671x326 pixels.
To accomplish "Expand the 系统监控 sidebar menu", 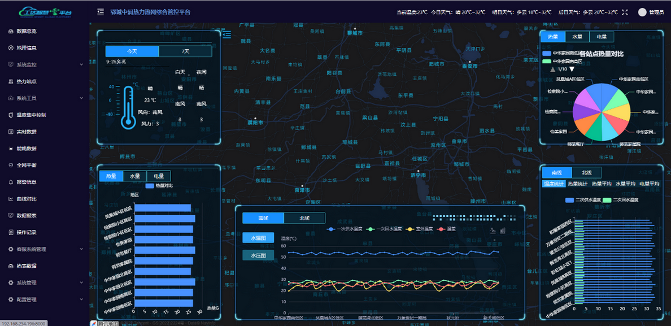I will coord(44,64).
